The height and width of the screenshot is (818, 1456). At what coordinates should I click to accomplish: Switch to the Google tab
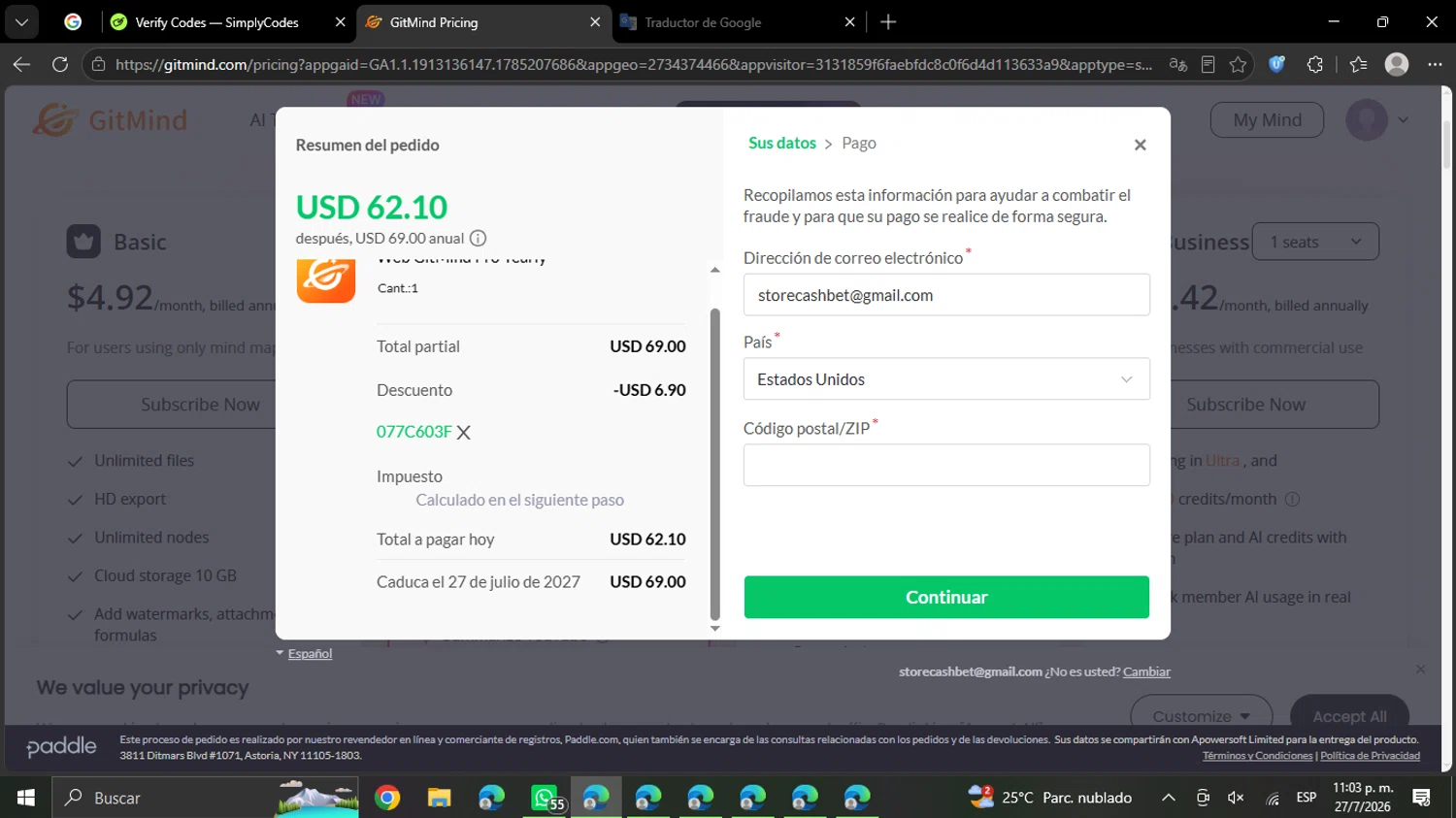[73, 21]
